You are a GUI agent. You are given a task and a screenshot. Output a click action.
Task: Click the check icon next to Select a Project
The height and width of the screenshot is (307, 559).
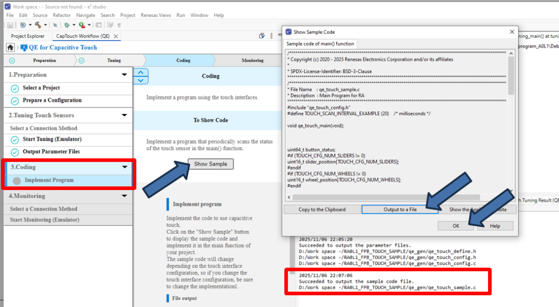[x=14, y=89]
